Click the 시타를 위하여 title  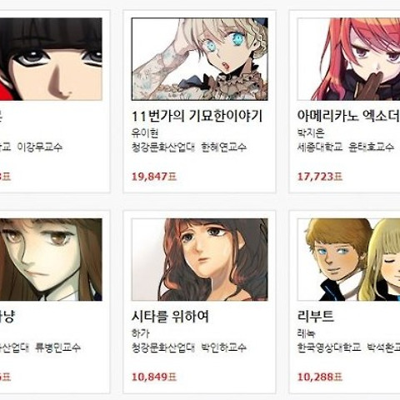(x=170, y=317)
